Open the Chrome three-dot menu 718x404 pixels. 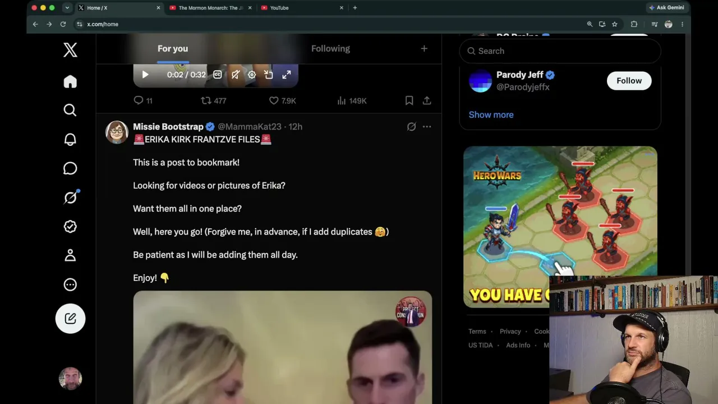(x=682, y=24)
